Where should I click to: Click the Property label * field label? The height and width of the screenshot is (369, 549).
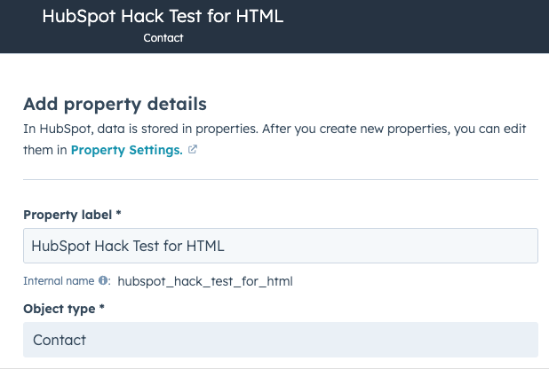click(x=72, y=215)
